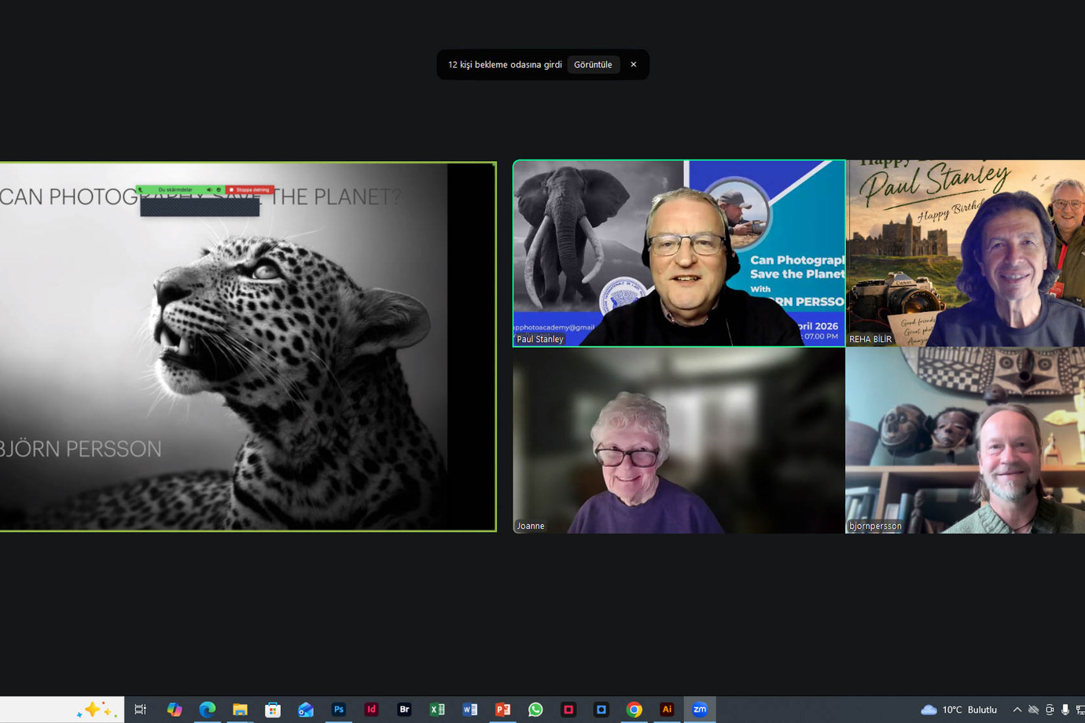Open WhatsApp from the taskbar
1085x723 pixels.
(x=535, y=710)
